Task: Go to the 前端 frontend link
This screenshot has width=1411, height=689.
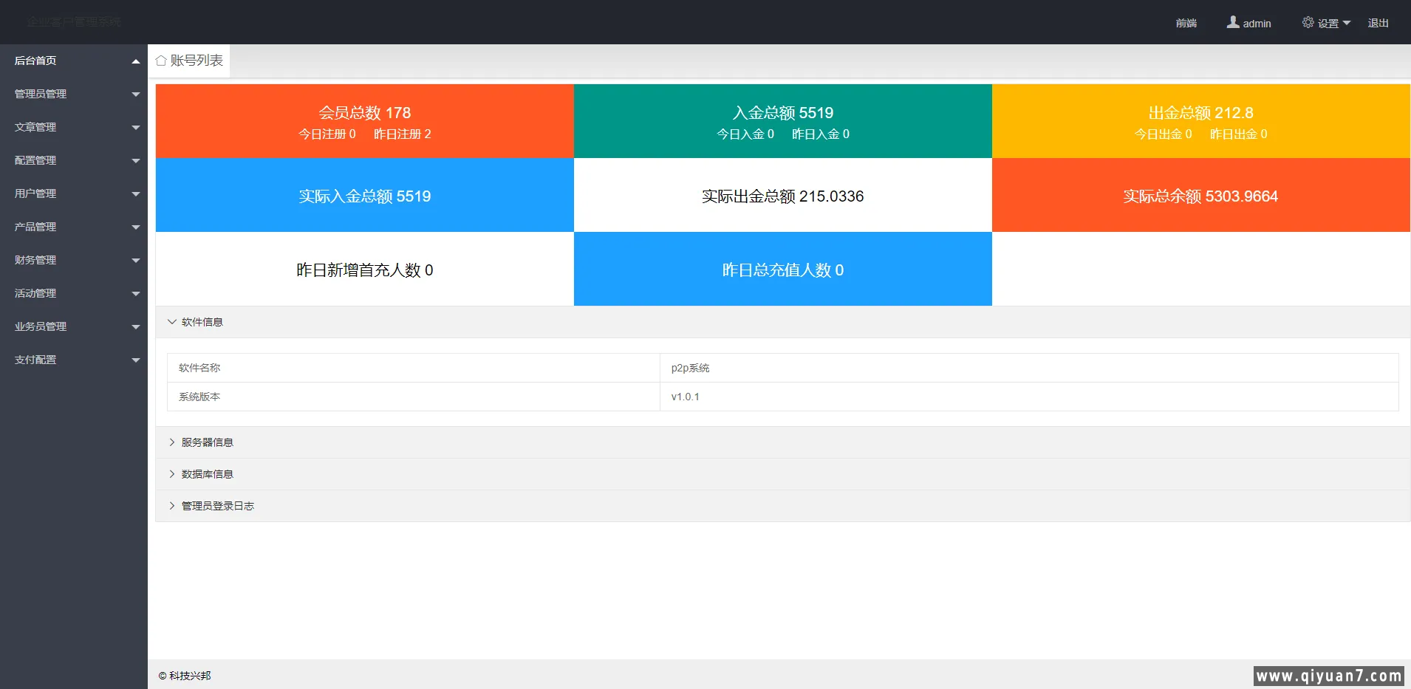Action: (1186, 23)
